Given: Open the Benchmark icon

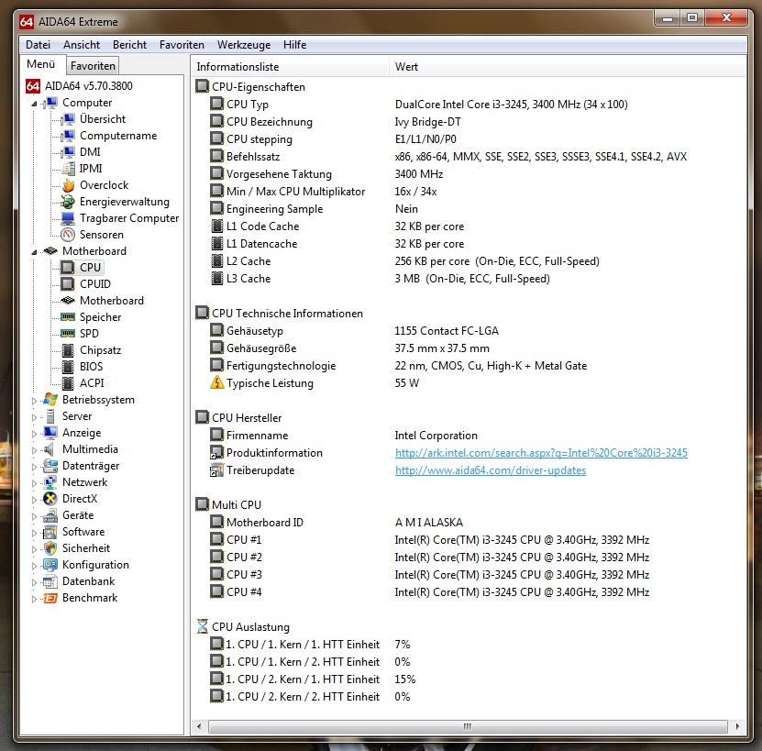Looking at the screenshot, I should (x=50, y=598).
